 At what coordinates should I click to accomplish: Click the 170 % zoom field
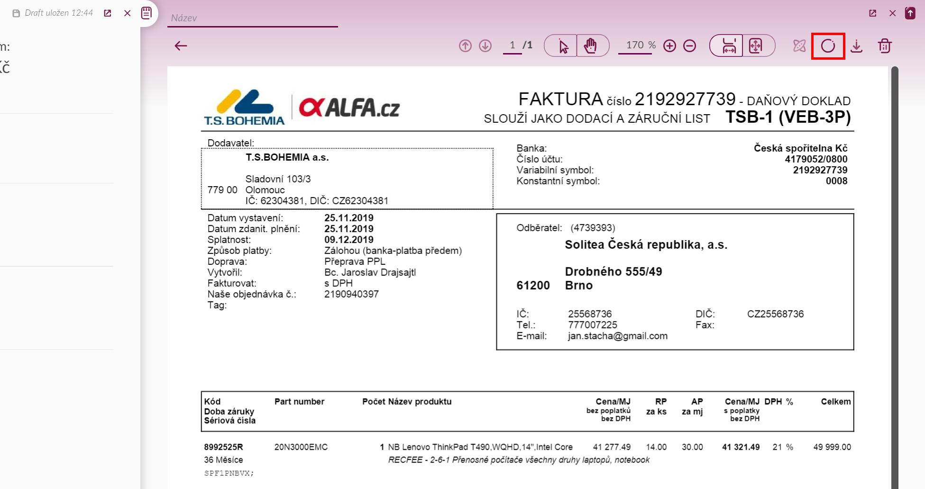pyautogui.click(x=636, y=45)
